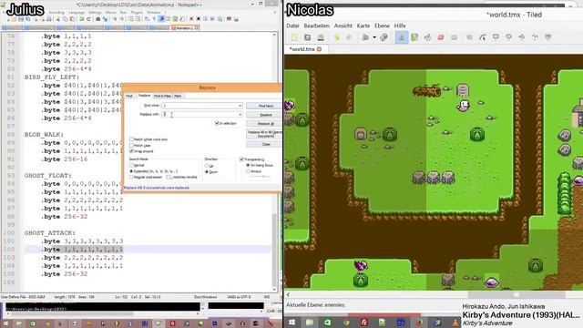Viewport: 583px width, 328px height.
Task: Click the Notepad++ vertical scrollbar
Action: [x=274, y=161]
